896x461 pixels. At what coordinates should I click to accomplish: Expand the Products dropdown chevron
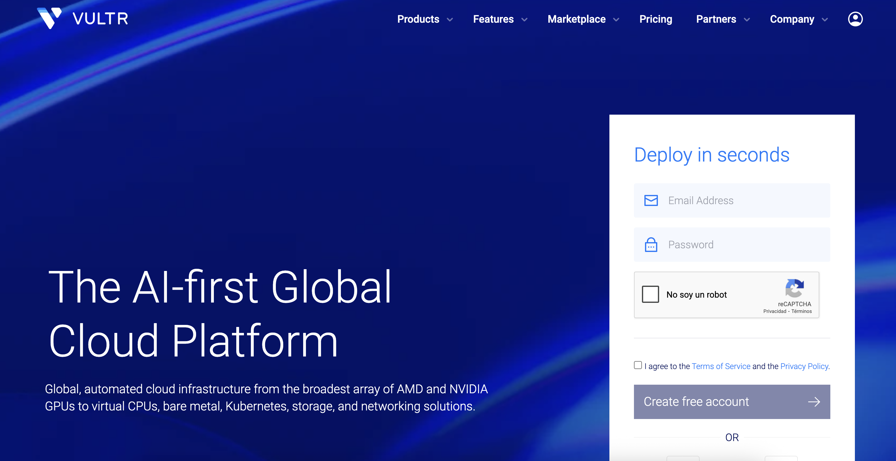click(450, 20)
